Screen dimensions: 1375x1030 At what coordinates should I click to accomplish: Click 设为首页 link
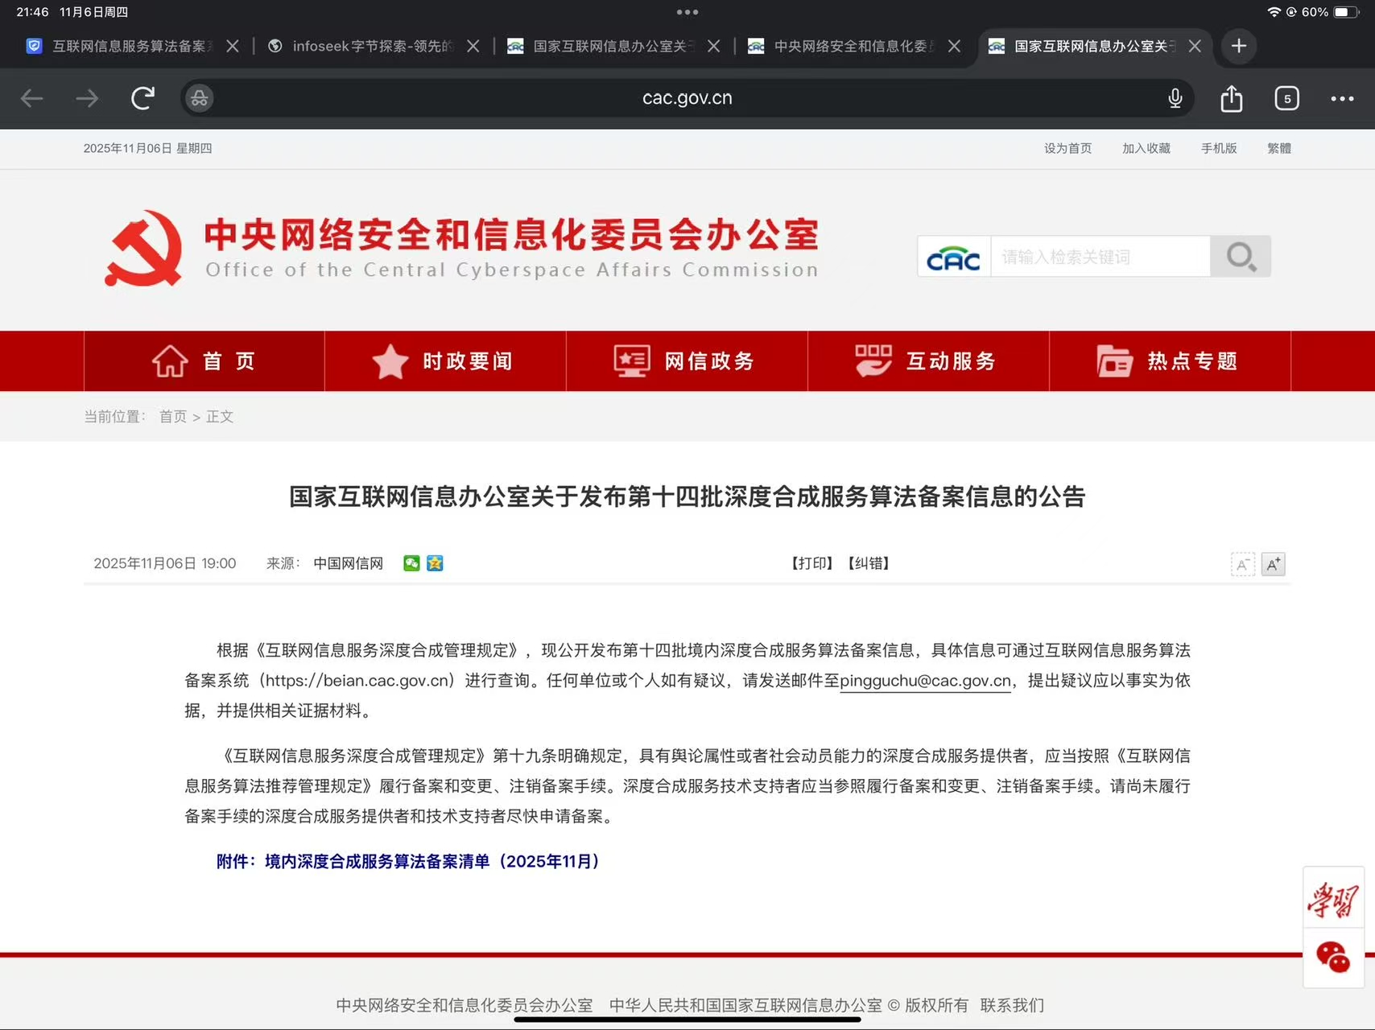(x=1067, y=148)
